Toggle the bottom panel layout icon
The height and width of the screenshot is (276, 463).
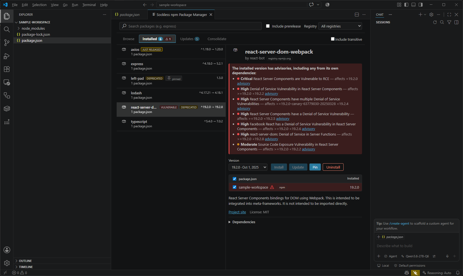[x=413, y=5]
